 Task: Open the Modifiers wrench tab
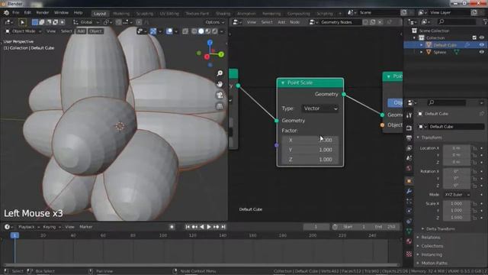click(409, 191)
